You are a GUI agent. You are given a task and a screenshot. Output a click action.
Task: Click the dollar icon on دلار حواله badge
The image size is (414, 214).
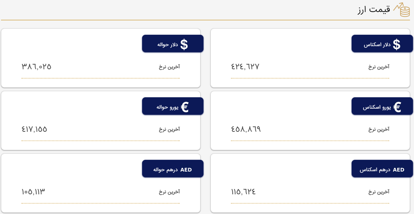pos(184,43)
